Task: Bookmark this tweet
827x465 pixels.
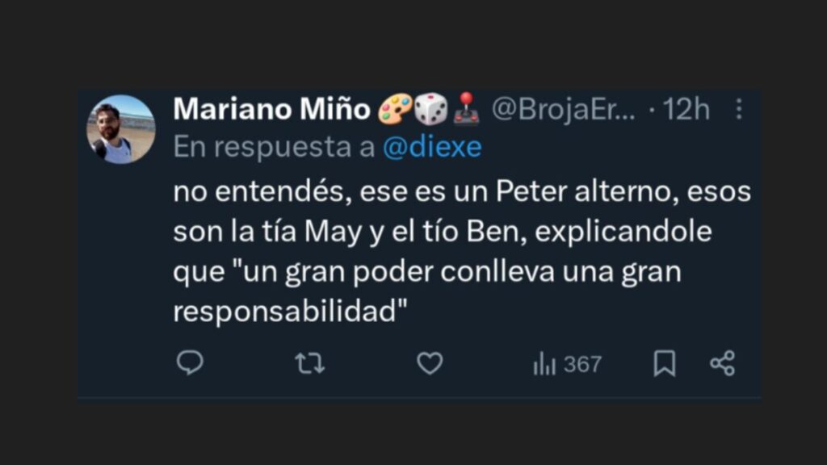Action: click(664, 364)
